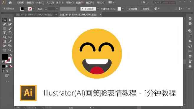Image resolution: width=194 pixels, height=109 pixels.
Task: Click the 不透明度 opacity link
Action: (x=105, y=9)
